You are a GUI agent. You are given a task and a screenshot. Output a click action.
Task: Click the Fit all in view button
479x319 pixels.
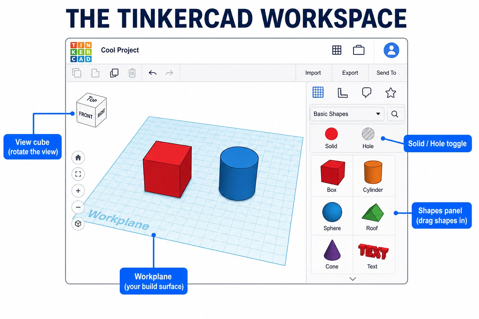pos(78,174)
